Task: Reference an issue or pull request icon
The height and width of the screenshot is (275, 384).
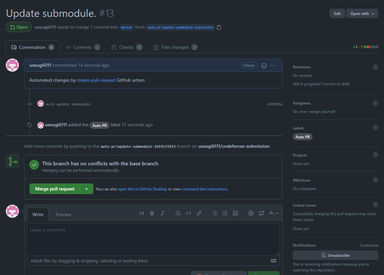Action: click(x=261, y=213)
